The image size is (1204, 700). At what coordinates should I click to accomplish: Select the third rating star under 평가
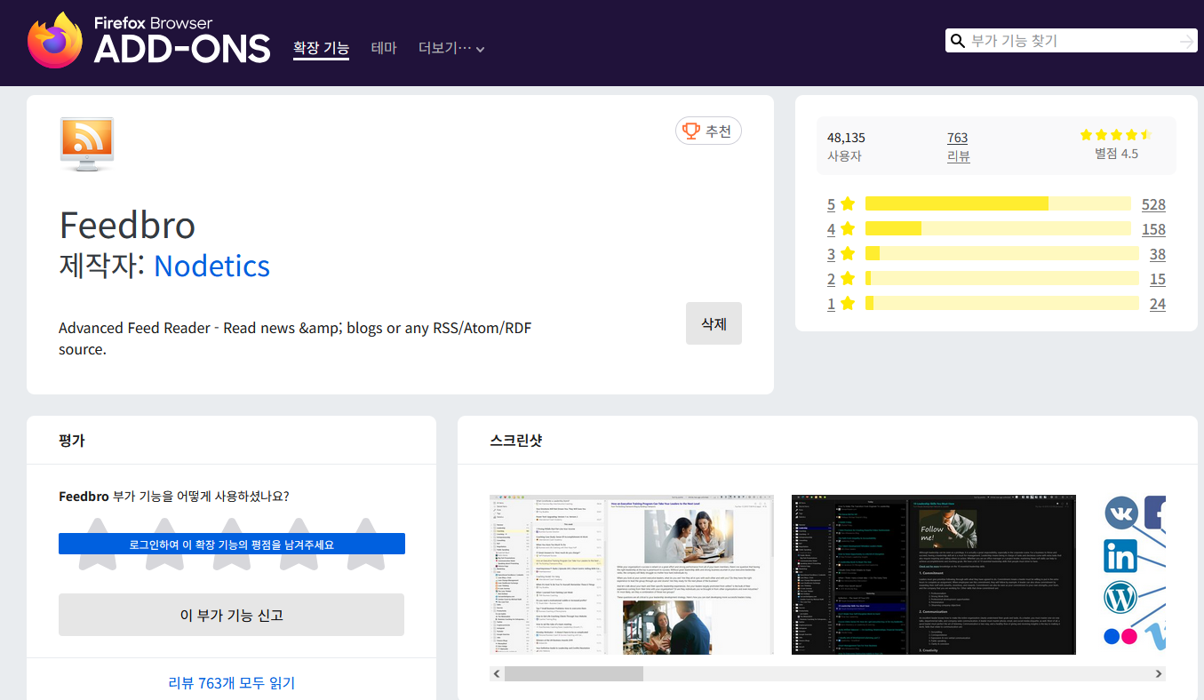[231, 543]
